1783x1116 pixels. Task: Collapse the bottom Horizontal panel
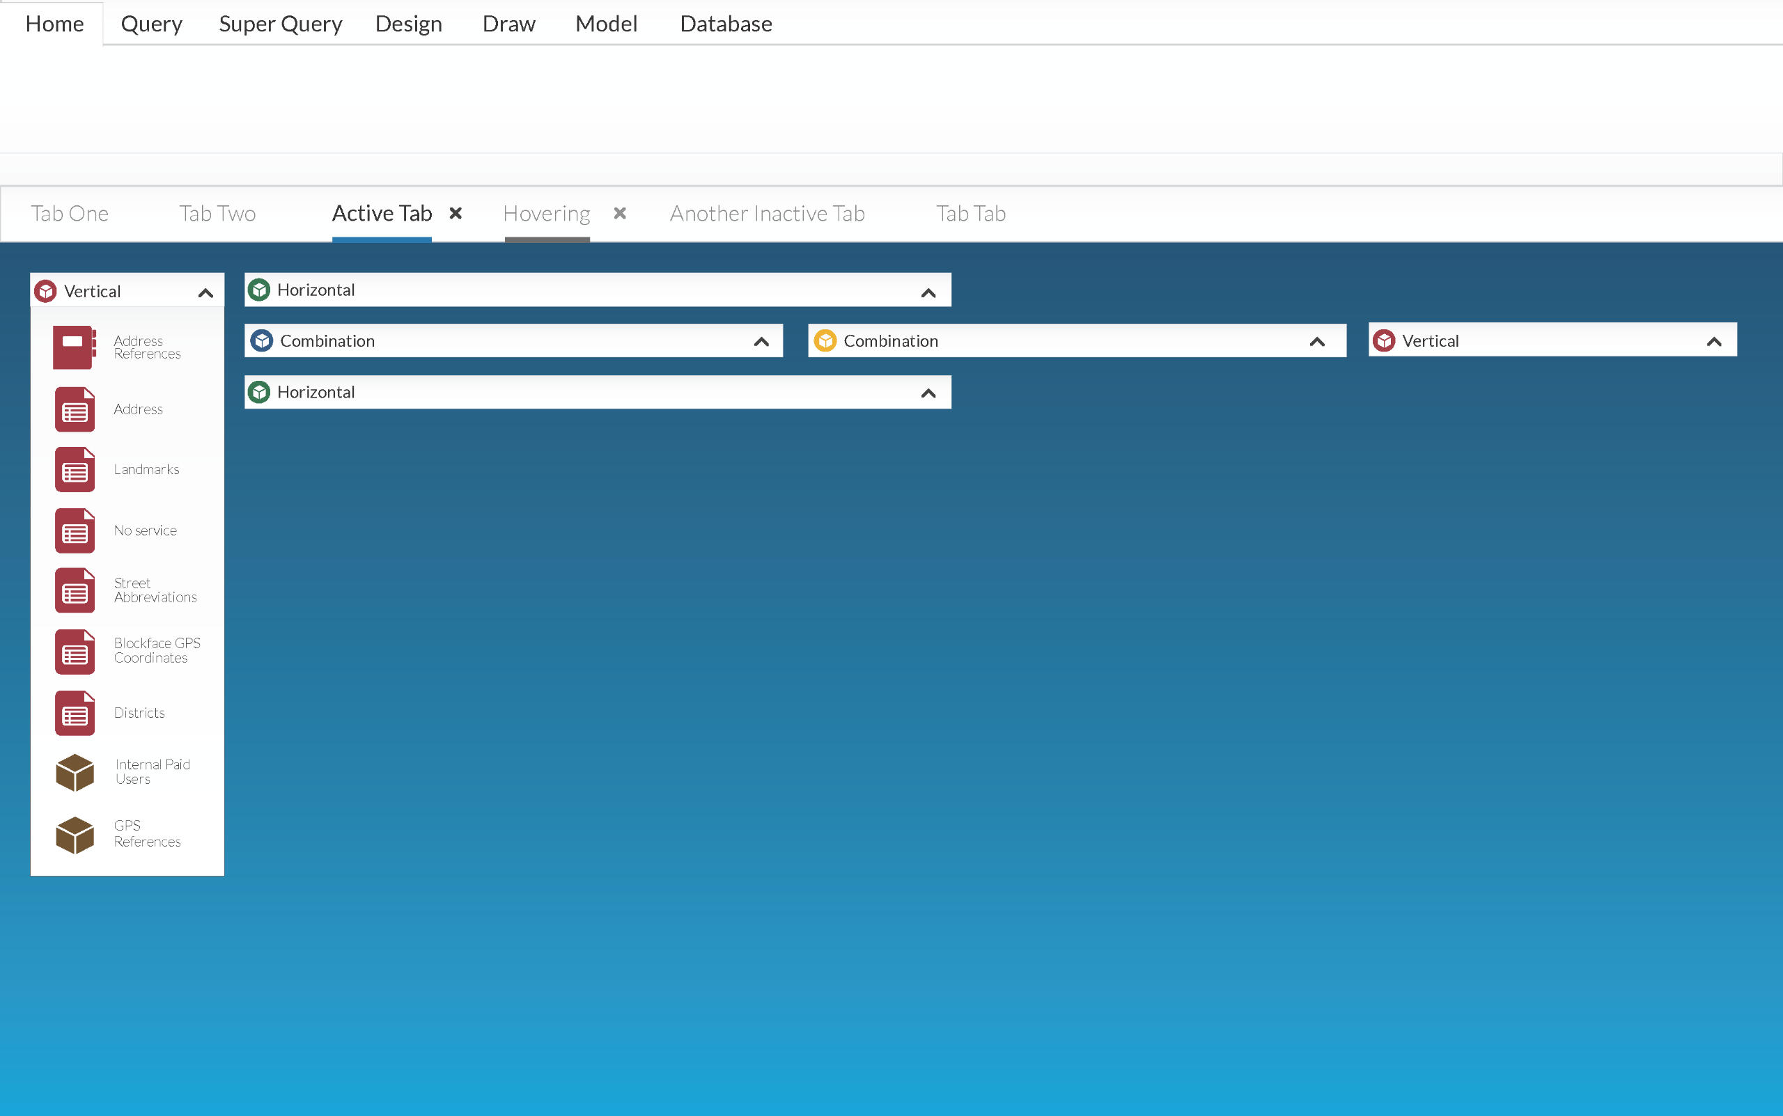pyautogui.click(x=928, y=393)
